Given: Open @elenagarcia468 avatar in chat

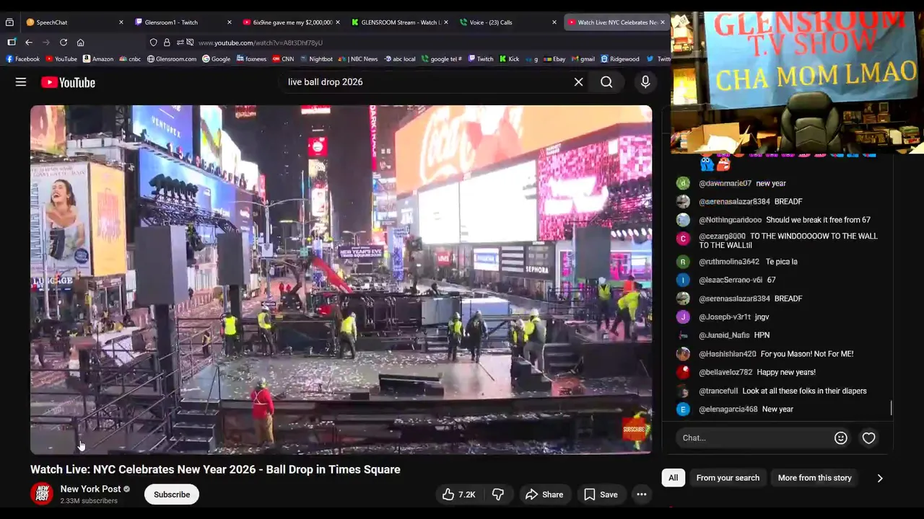Looking at the screenshot, I should pyautogui.click(x=683, y=409).
